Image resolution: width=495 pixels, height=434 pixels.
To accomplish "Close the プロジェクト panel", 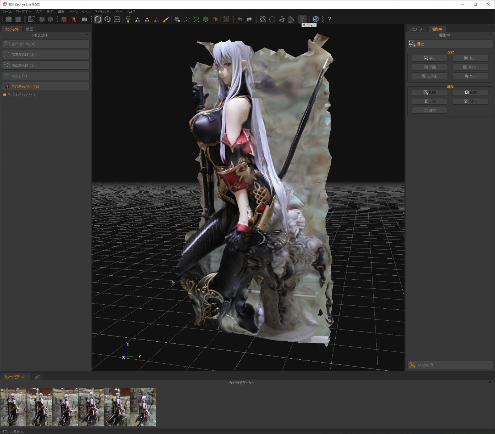I will pyautogui.click(x=87, y=35).
